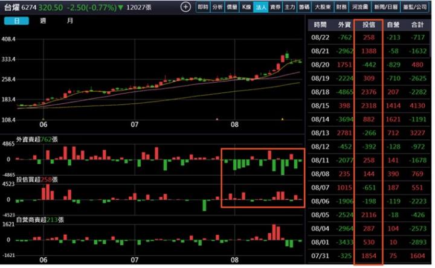The height and width of the screenshot is (268, 435).
Task: Switch to the 價量 tab
Action: click(x=232, y=7)
